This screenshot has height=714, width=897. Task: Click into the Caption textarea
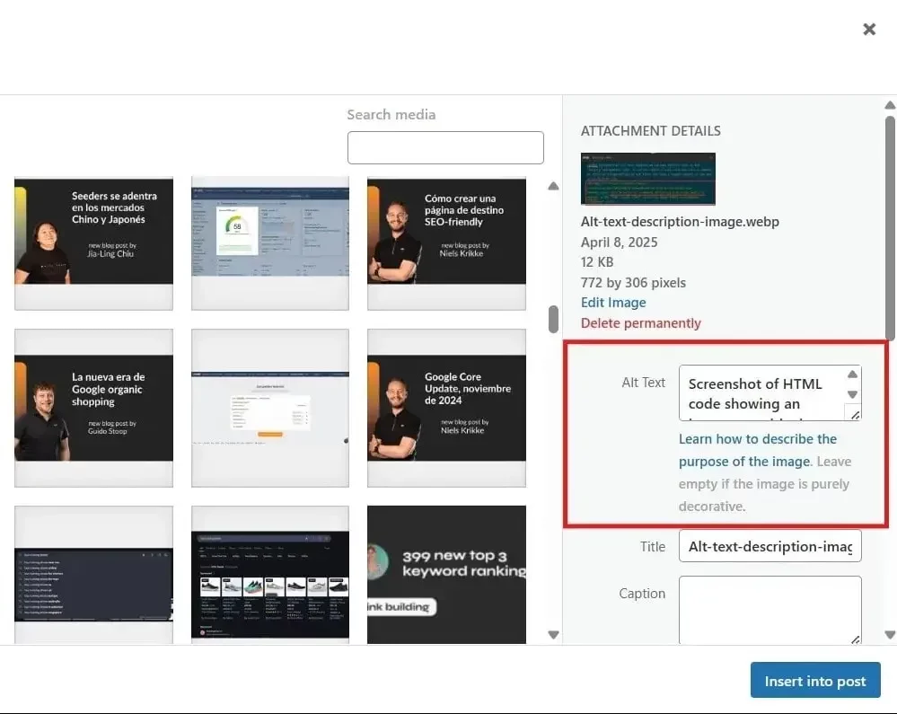(770, 611)
